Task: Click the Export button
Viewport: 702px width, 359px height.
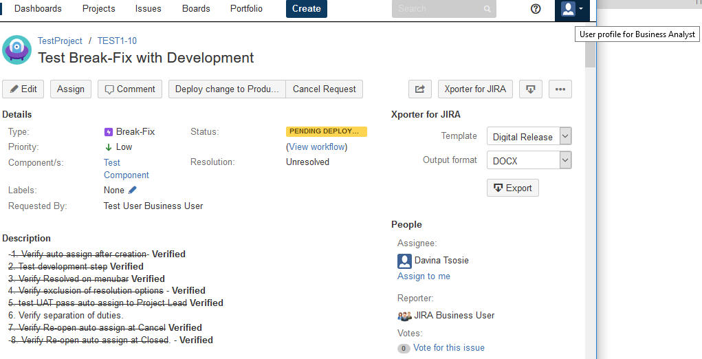Action: tap(513, 188)
